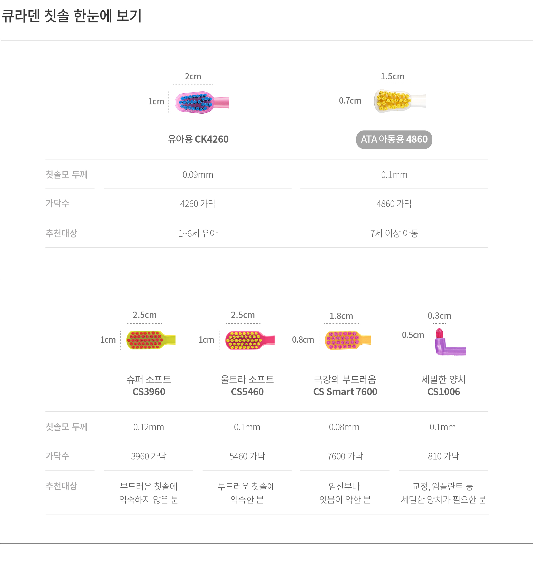Click the purple CS1006 single-tuft brush image
Image resolution: width=533 pixels, height=581 pixels.
click(x=450, y=342)
